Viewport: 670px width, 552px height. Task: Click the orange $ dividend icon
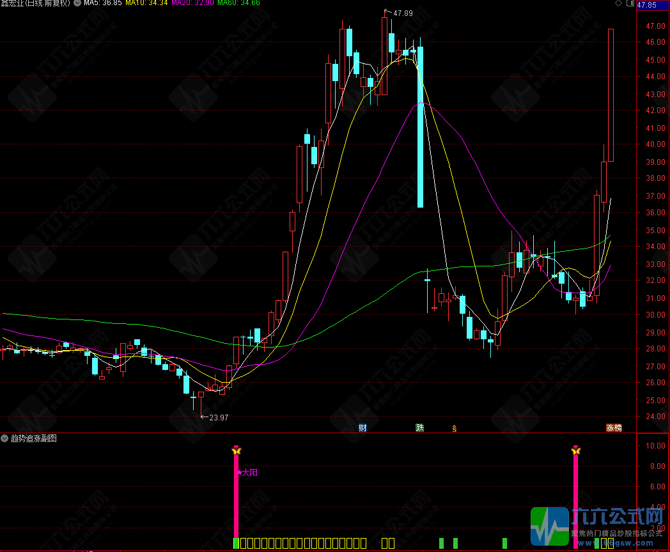(x=454, y=429)
